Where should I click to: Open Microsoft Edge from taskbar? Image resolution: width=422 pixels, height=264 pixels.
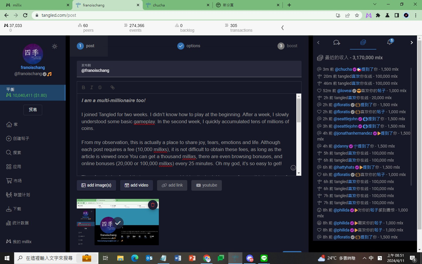[135, 258]
